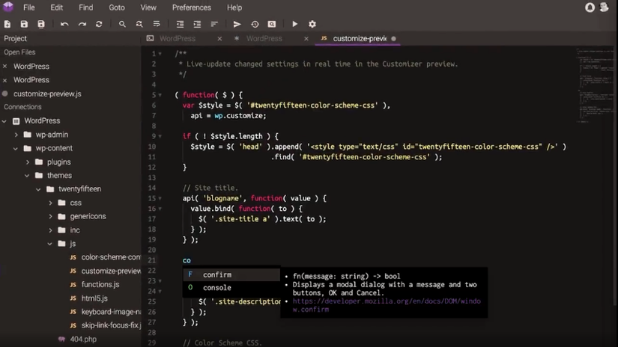This screenshot has height=347, width=618.
Task: Fold the if block at line 9
Action: [160, 137]
